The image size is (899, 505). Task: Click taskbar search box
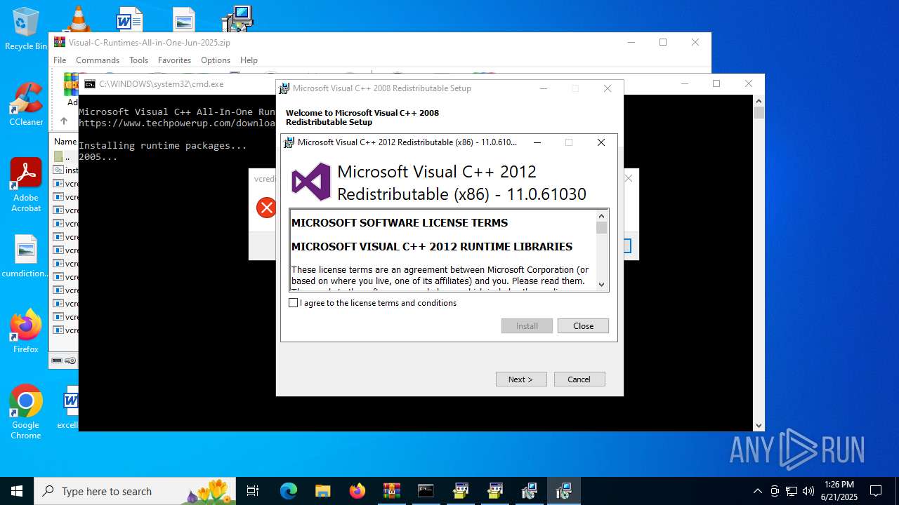[135, 491]
